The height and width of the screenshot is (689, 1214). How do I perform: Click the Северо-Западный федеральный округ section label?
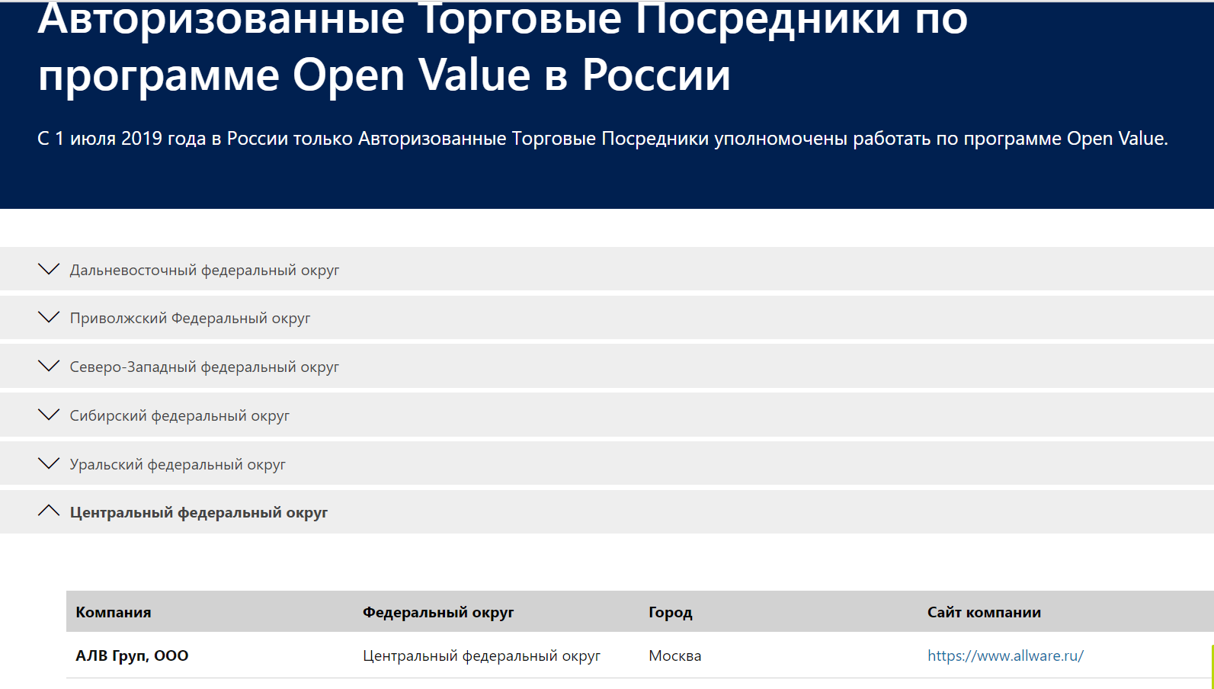(x=204, y=367)
